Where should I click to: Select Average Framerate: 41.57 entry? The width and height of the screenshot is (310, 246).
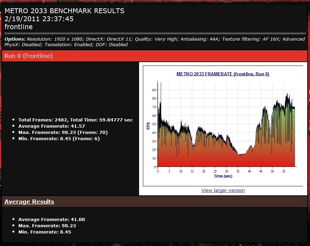tap(52, 126)
